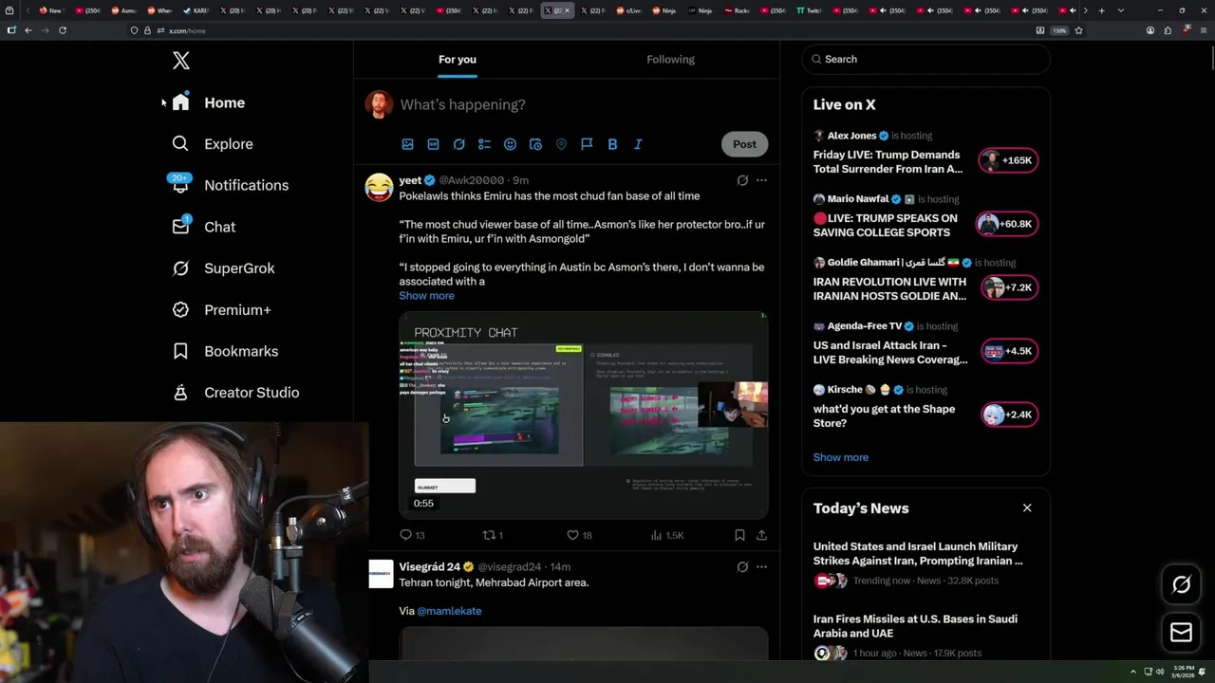Expand yeet's post with Show more

(426, 295)
